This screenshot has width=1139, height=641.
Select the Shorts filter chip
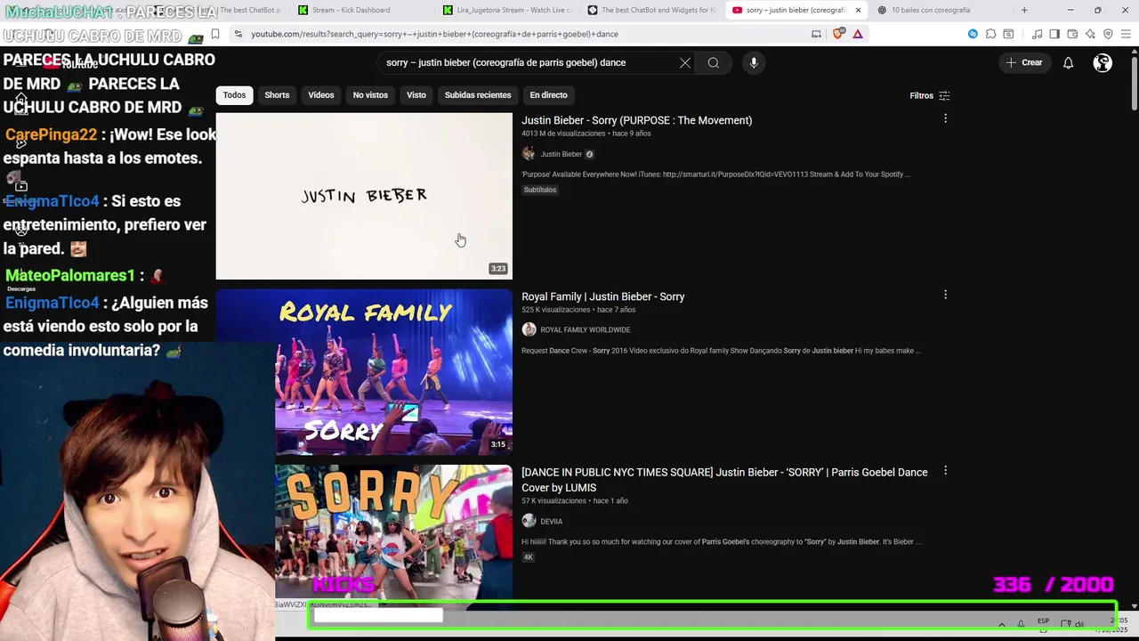[277, 95]
